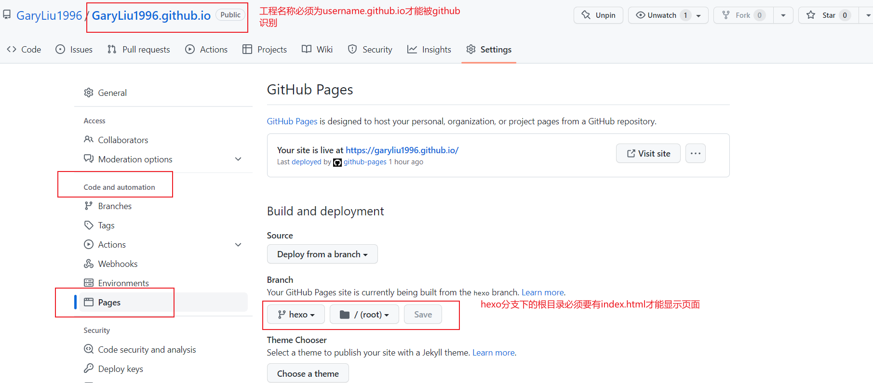The image size is (873, 383).
Task: Open the Fork options caret dropdown
Action: coord(783,15)
